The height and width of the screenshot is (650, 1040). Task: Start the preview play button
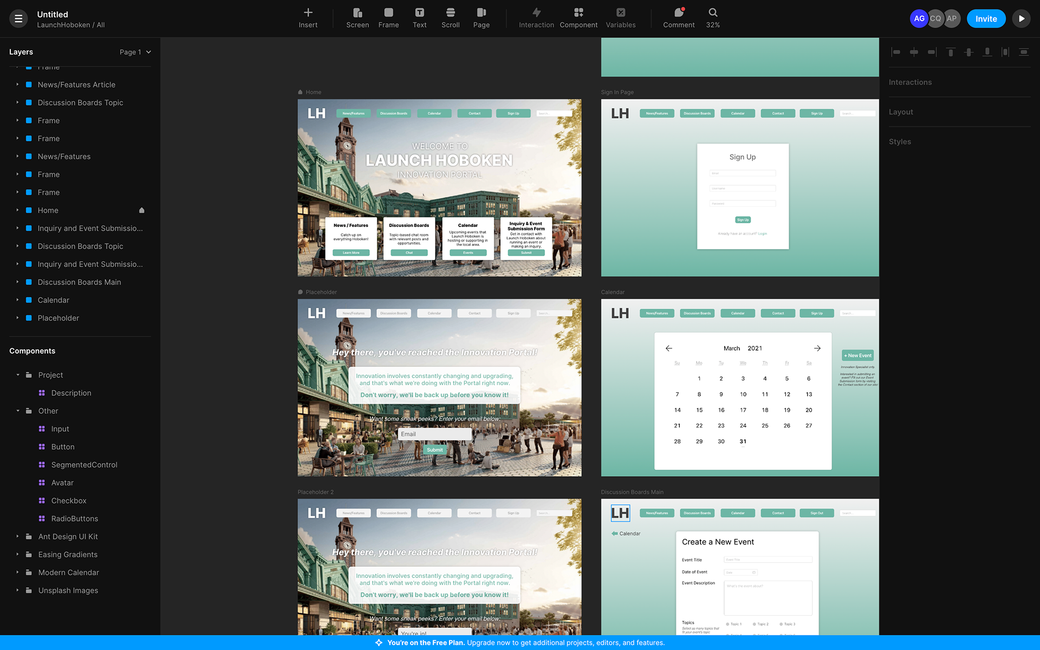click(1021, 18)
